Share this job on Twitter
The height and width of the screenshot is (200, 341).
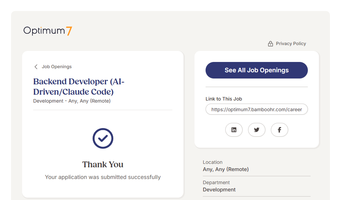[256, 130]
